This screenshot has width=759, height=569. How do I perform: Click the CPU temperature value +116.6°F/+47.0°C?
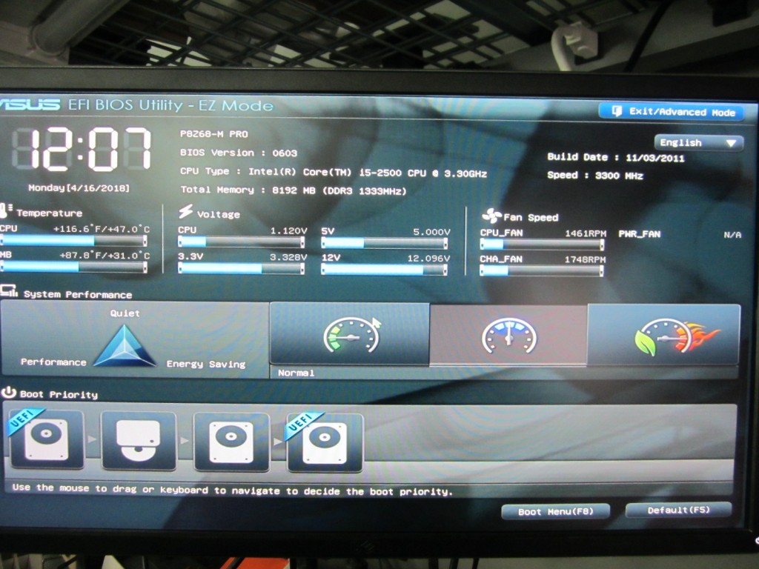click(x=101, y=229)
